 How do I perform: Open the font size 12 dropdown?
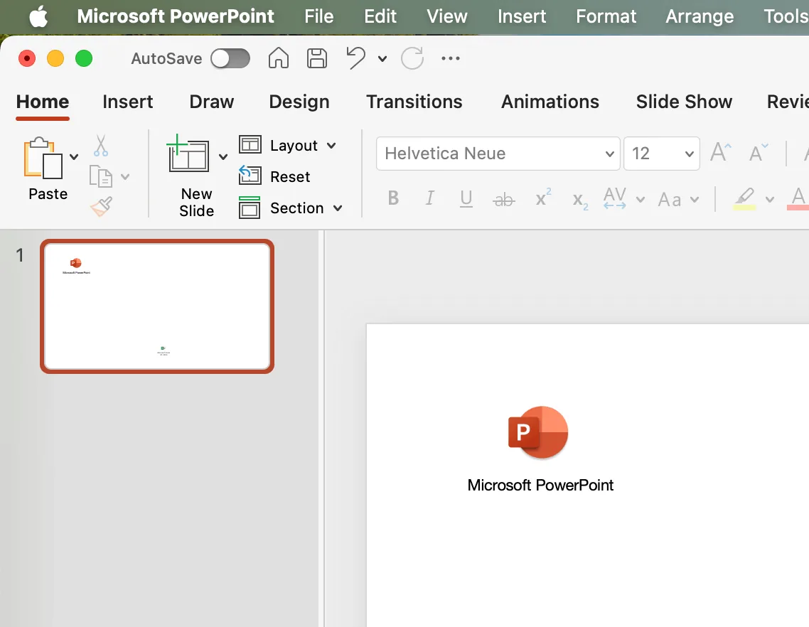click(661, 154)
